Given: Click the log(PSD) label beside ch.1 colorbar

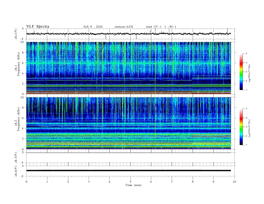Looking at the screenshot, I should point(250,73).
